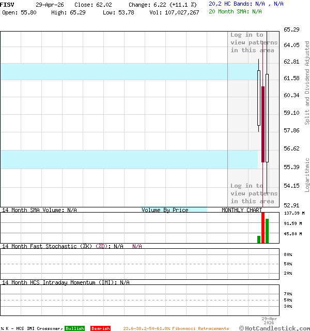The image size is (310, 331).
Task: Click the rightmost white candlestick
Action: 267,118
